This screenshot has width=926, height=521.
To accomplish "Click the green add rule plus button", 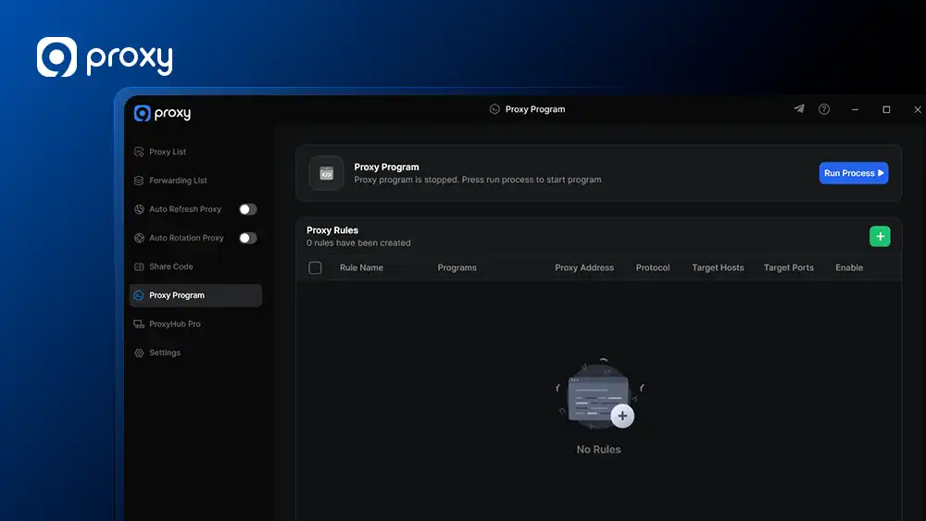I will coord(880,237).
